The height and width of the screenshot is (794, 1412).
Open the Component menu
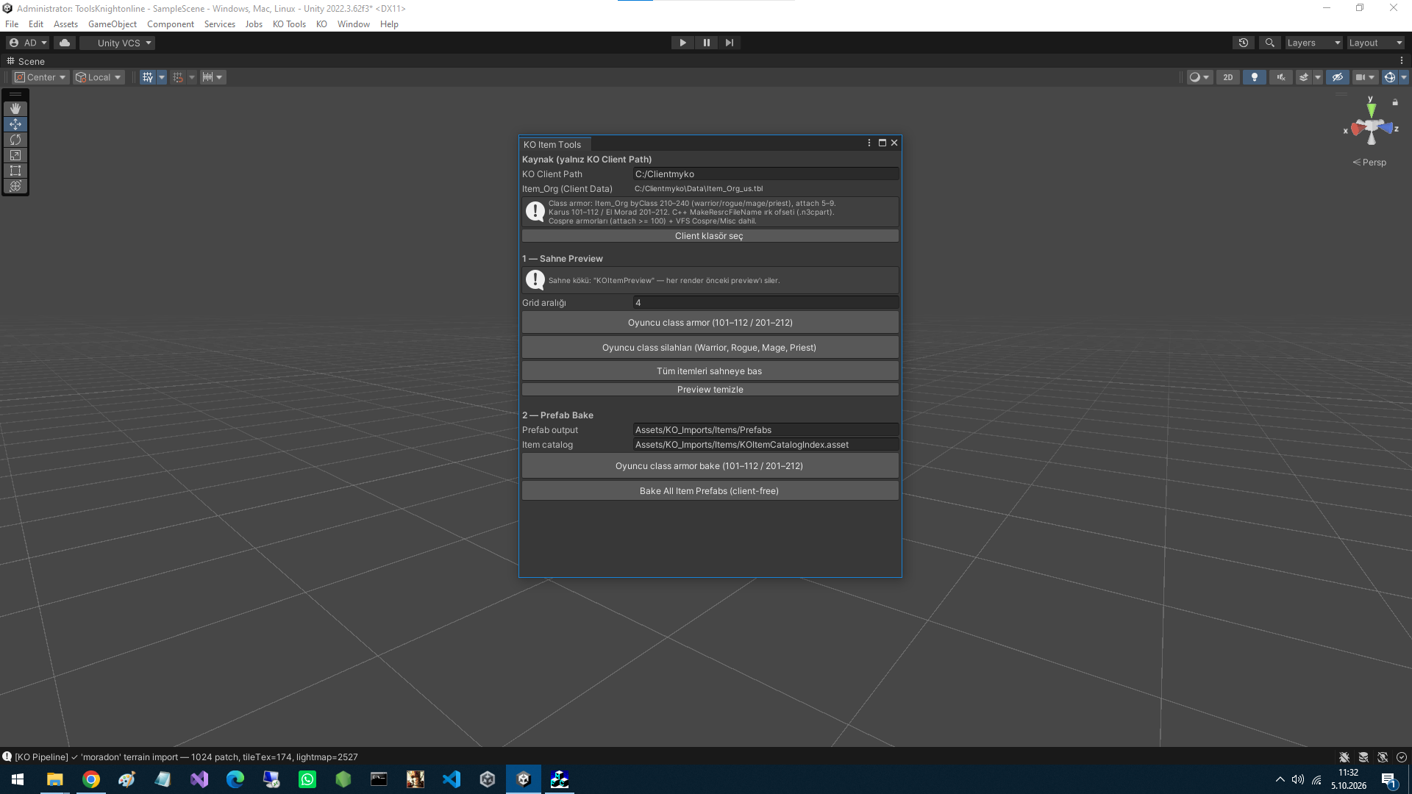(x=171, y=24)
